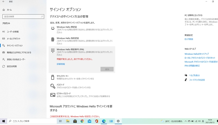Open Mail app from taskbar
This screenshot has width=218, height=125.
90,121
